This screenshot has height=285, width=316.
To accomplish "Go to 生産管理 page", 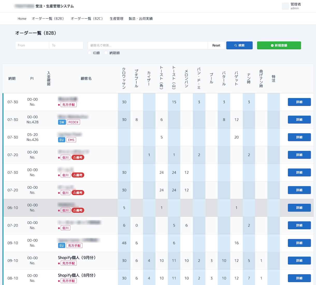I will [x=117, y=19].
